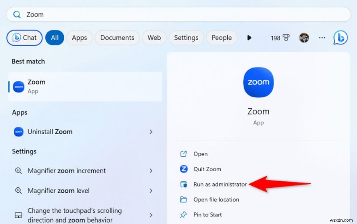Select the All filter tab

(54, 38)
